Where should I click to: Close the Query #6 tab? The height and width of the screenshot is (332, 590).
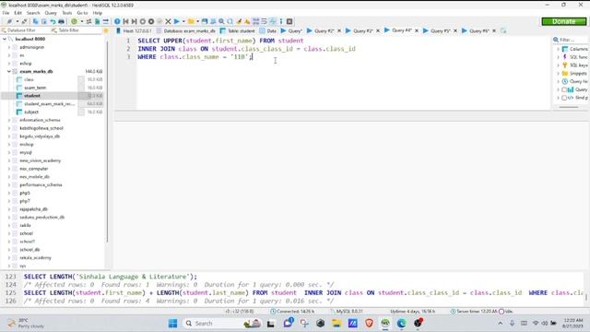pos(494,30)
